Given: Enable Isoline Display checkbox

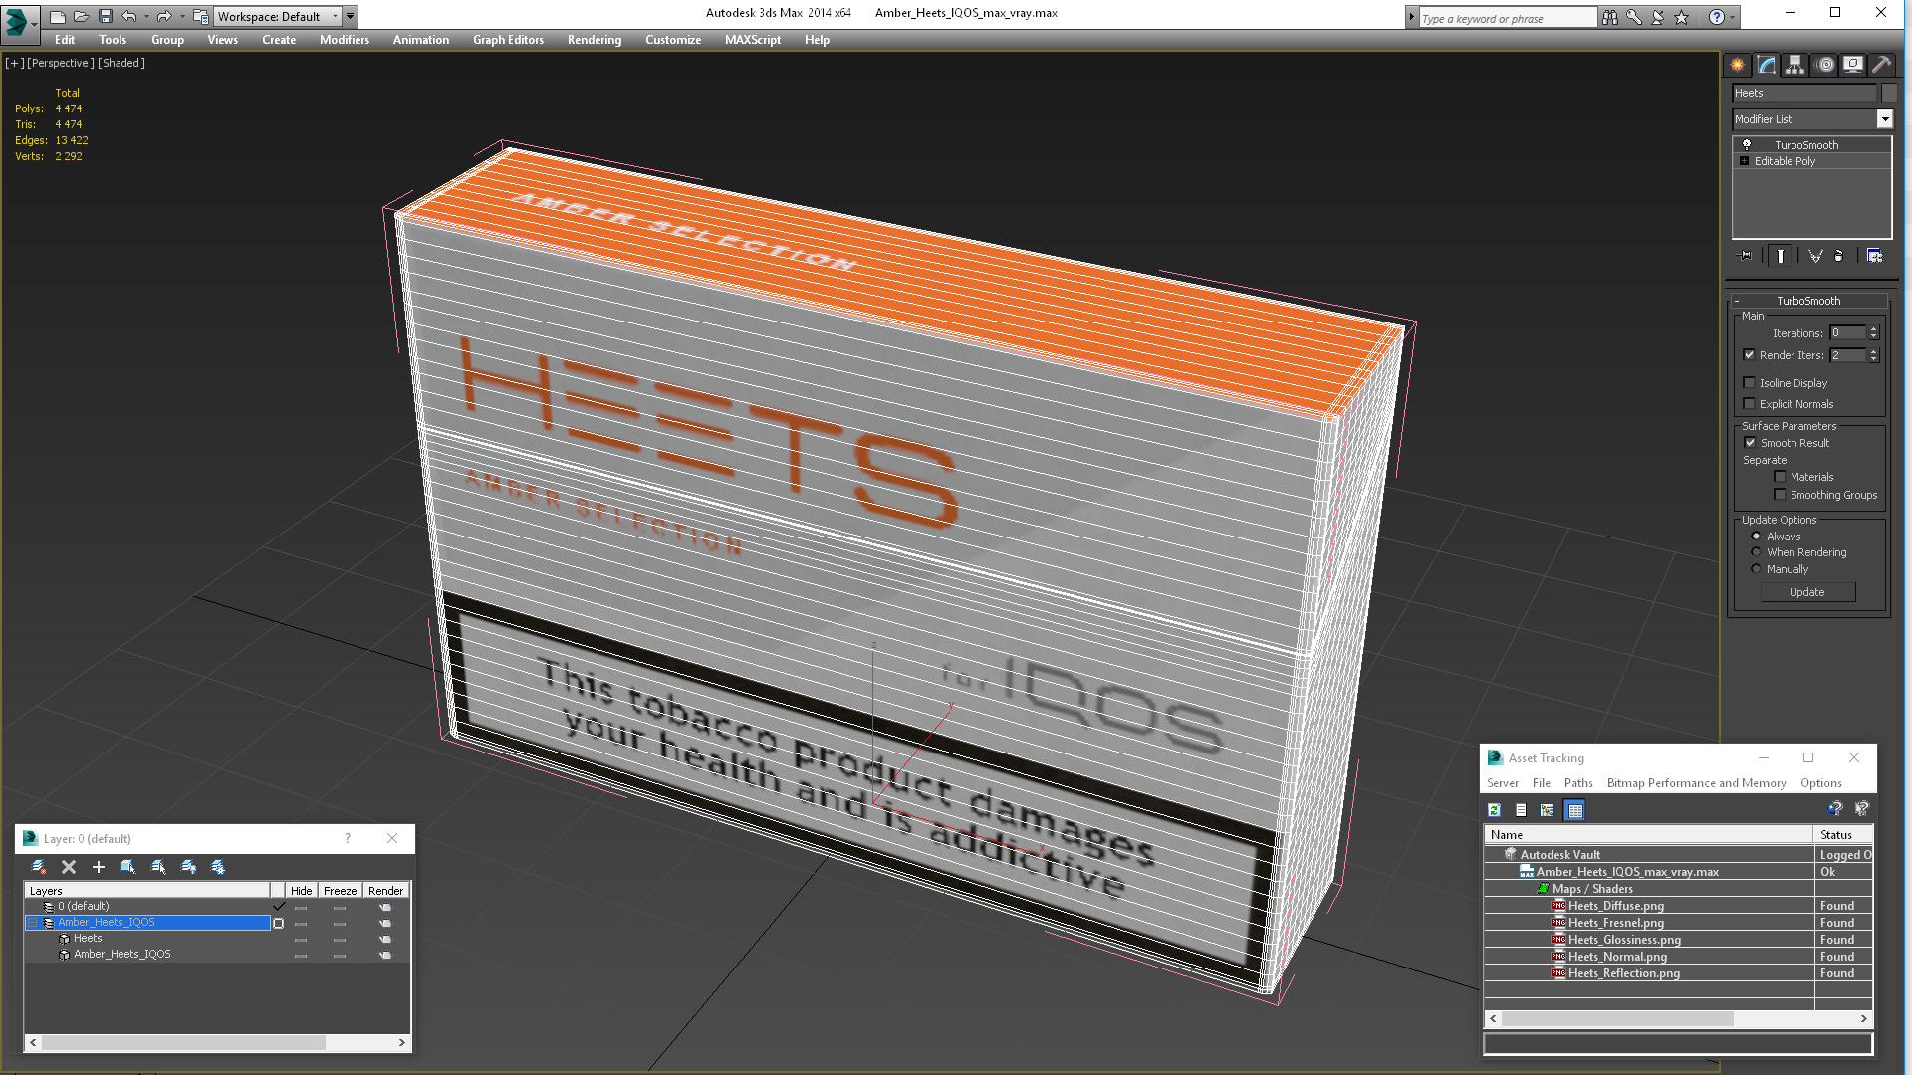Looking at the screenshot, I should pyautogui.click(x=1750, y=383).
